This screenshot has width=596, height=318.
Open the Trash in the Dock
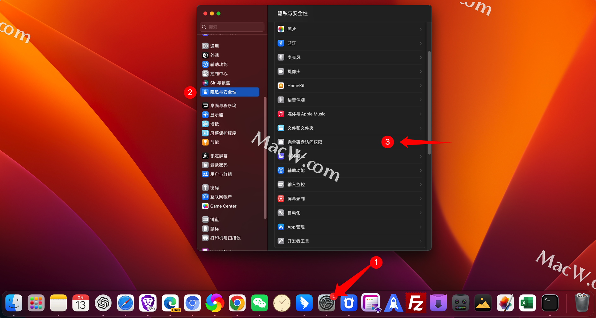(582, 303)
